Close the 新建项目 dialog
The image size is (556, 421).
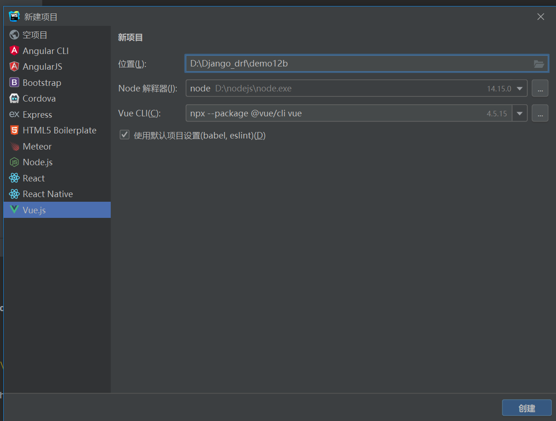[541, 17]
